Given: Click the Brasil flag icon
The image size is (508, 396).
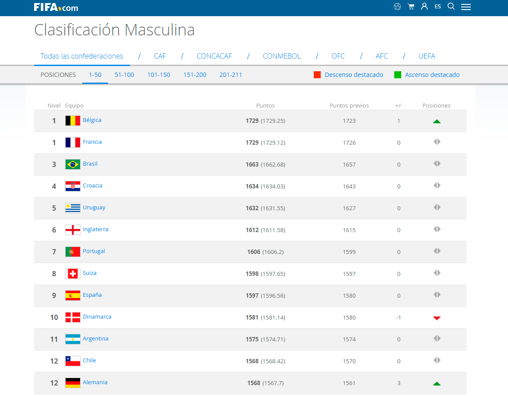Looking at the screenshot, I should (x=73, y=164).
